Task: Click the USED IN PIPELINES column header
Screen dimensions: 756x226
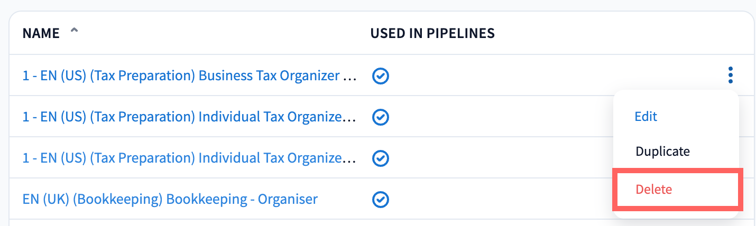Action: (x=432, y=33)
